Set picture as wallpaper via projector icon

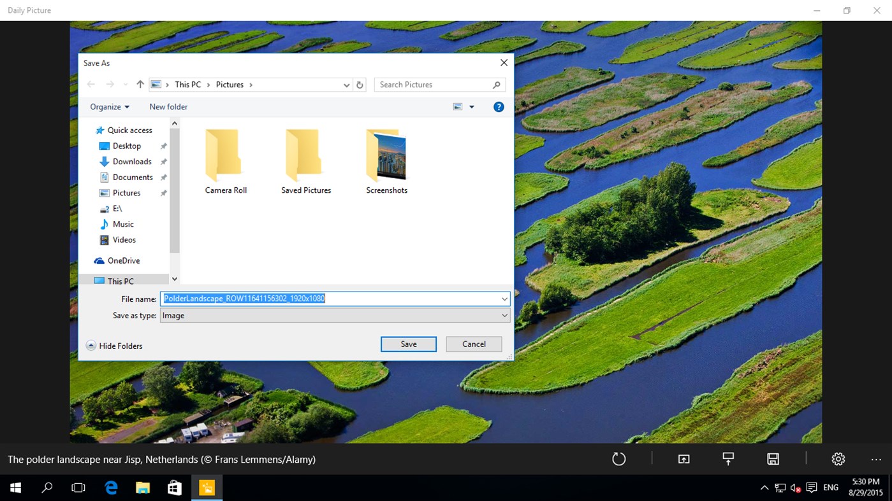(727, 458)
